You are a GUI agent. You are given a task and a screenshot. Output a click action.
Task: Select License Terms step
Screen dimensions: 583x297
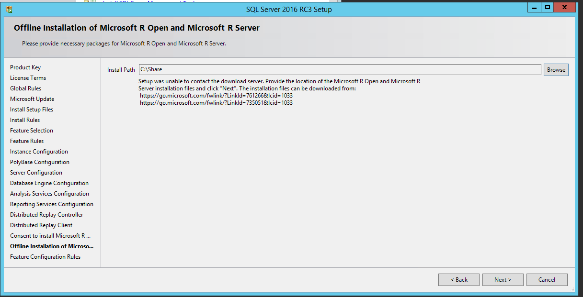[x=28, y=78]
